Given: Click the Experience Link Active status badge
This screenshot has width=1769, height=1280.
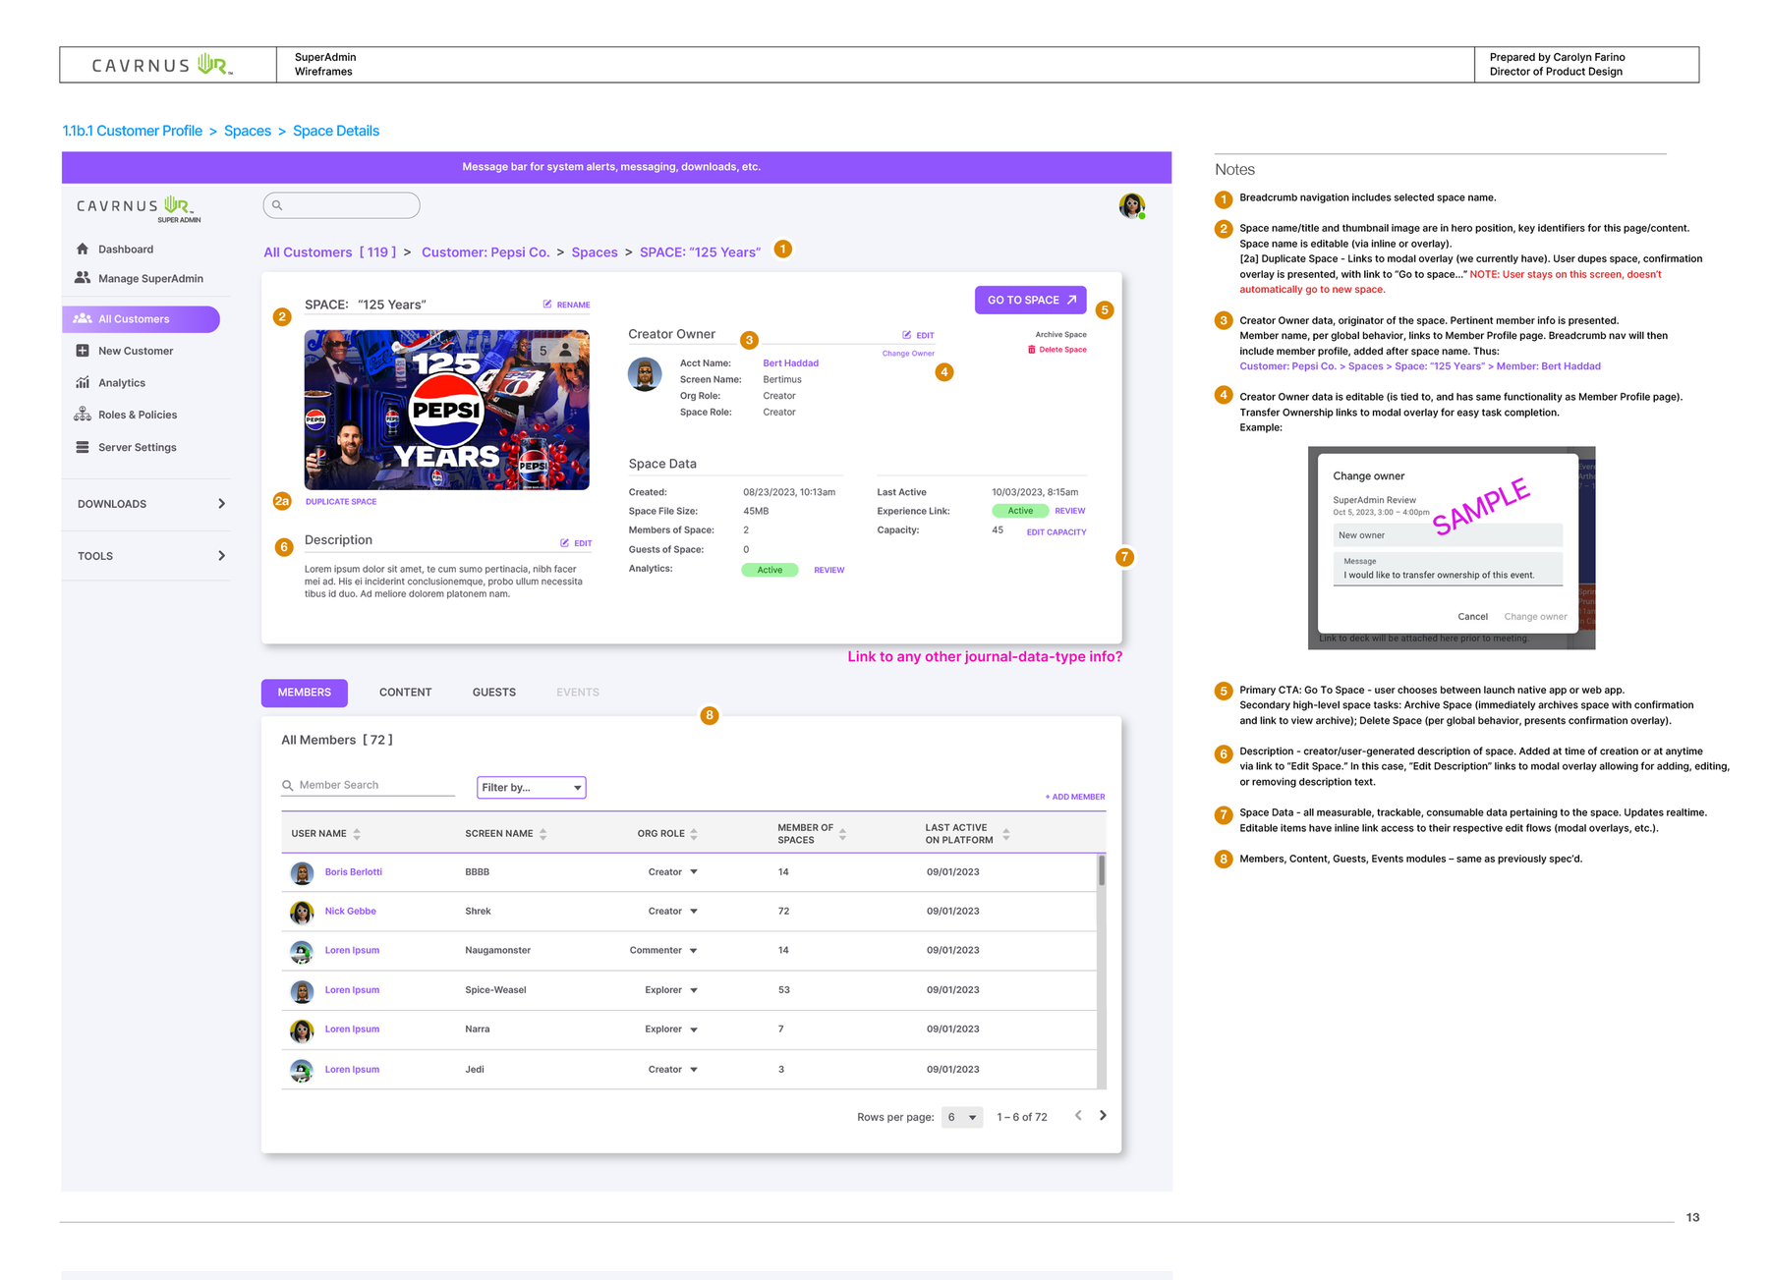Looking at the screenshot, I should [1020, 511].
